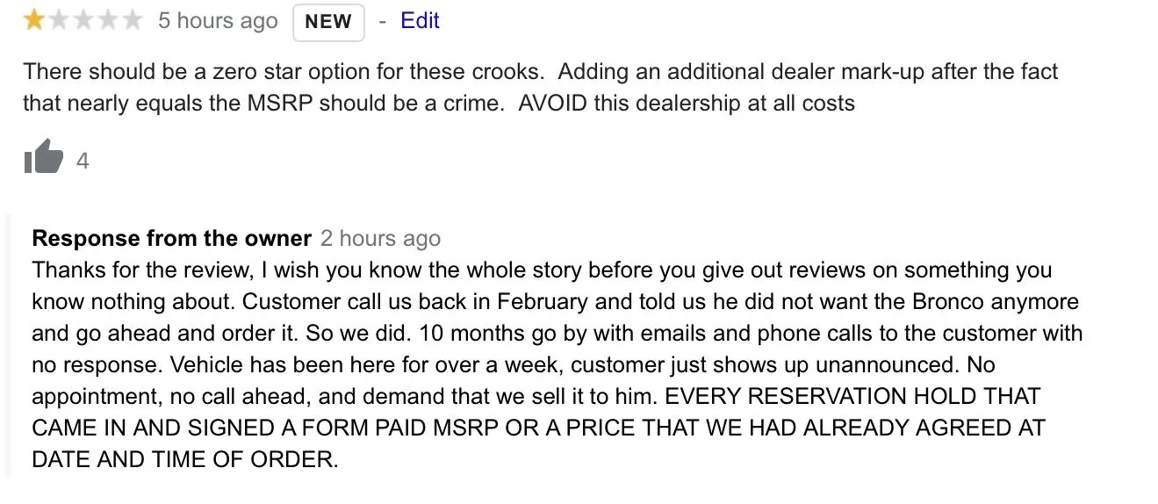Click "AVOID this dealership at all costs" text
The height and width of the screenshot is (504, 1158).
[687, 103]
